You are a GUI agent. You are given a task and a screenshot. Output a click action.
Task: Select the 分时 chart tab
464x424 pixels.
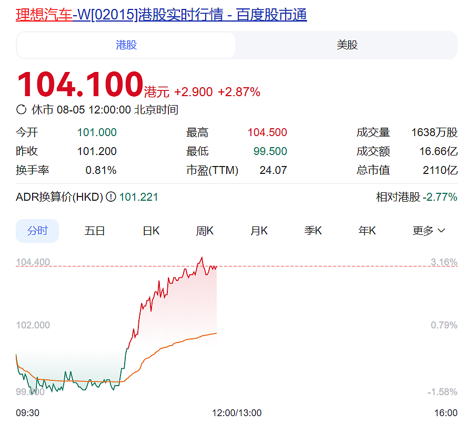(x=37, y=231)
